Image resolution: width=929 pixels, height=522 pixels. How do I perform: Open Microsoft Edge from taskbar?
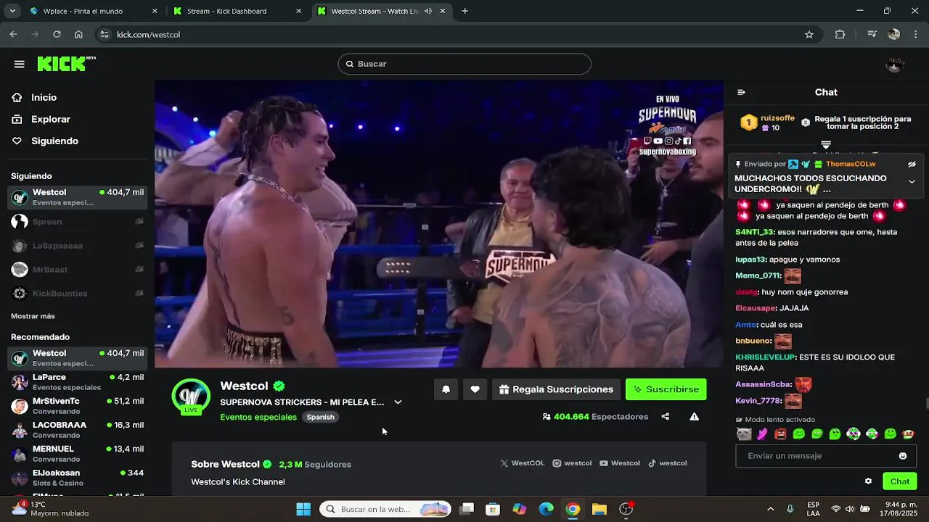point(546,509)
